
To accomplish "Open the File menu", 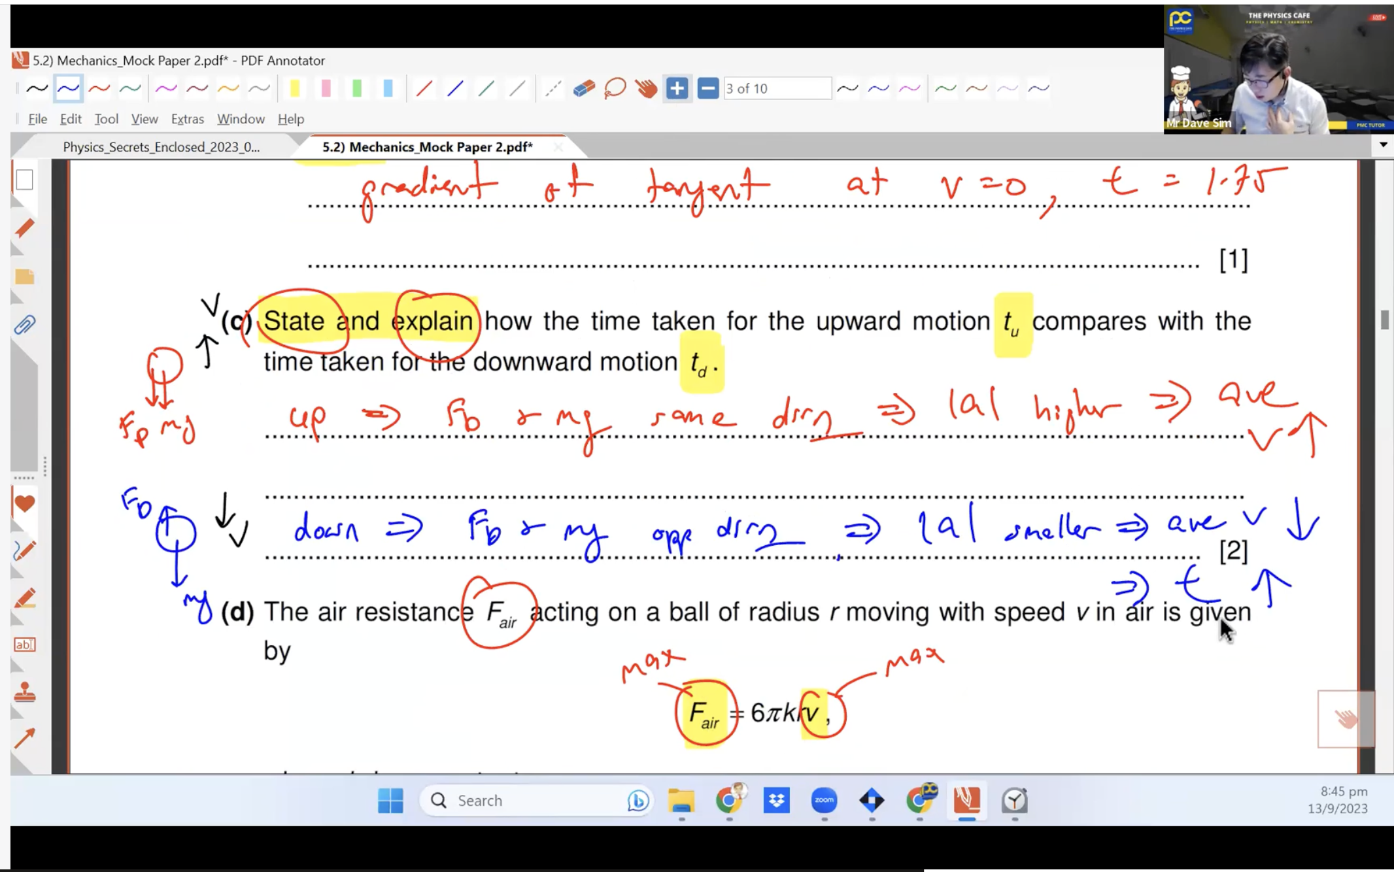I will [37, 119].
